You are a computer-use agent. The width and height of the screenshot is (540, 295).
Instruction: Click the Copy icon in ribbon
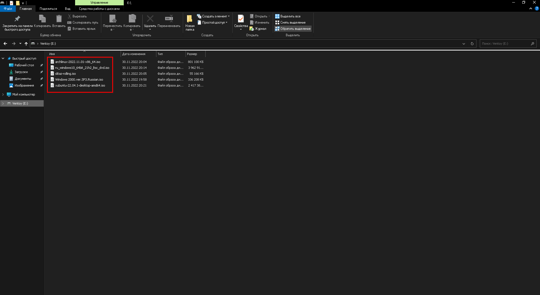tap(42, 19)
